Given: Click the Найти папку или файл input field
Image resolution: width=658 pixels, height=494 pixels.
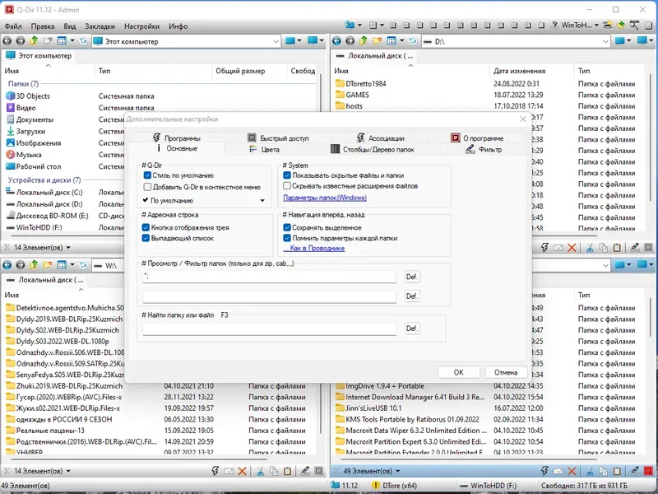Looking at the screenshot, I should [x=270, y=329].
